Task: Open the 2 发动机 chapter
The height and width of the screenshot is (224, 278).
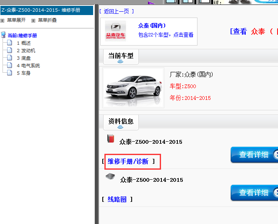Action: pyautogui.click(x=26, y=51)
